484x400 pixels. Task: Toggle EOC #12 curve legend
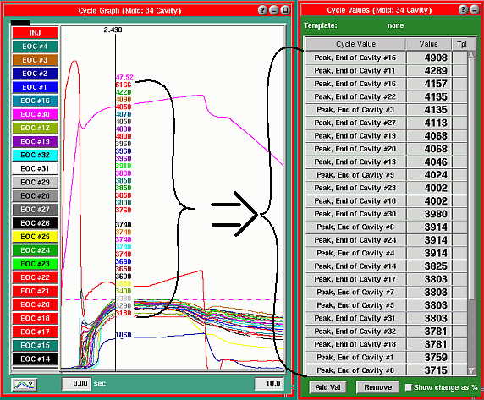36,128
